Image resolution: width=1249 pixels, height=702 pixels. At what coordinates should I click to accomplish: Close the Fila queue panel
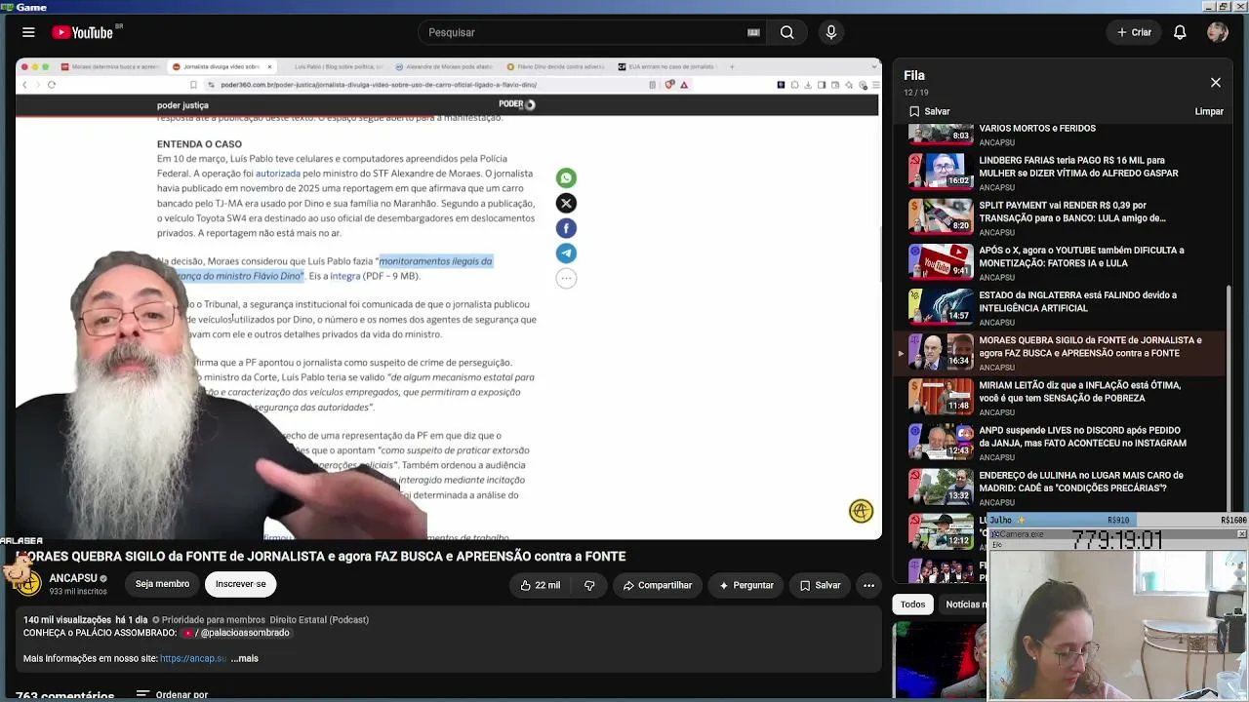point(1215,83)
